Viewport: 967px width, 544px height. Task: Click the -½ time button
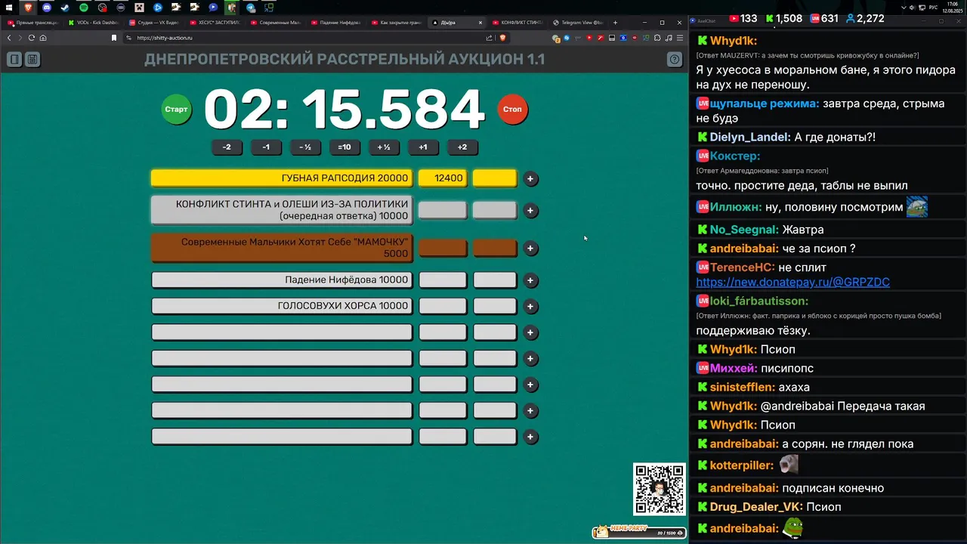(x=305, y=147)
